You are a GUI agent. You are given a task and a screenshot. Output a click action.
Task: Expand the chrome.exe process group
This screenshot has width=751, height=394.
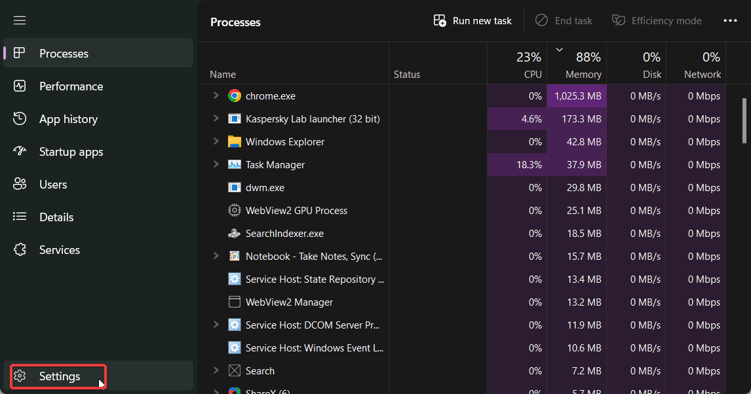click(x=216, y=96)
